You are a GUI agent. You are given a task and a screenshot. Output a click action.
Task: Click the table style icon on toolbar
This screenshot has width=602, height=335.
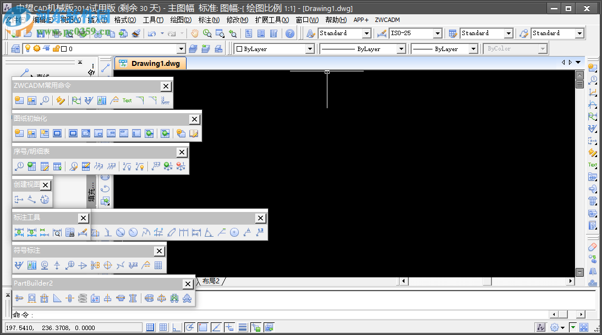pyautogui.click(x=453, y=33)
